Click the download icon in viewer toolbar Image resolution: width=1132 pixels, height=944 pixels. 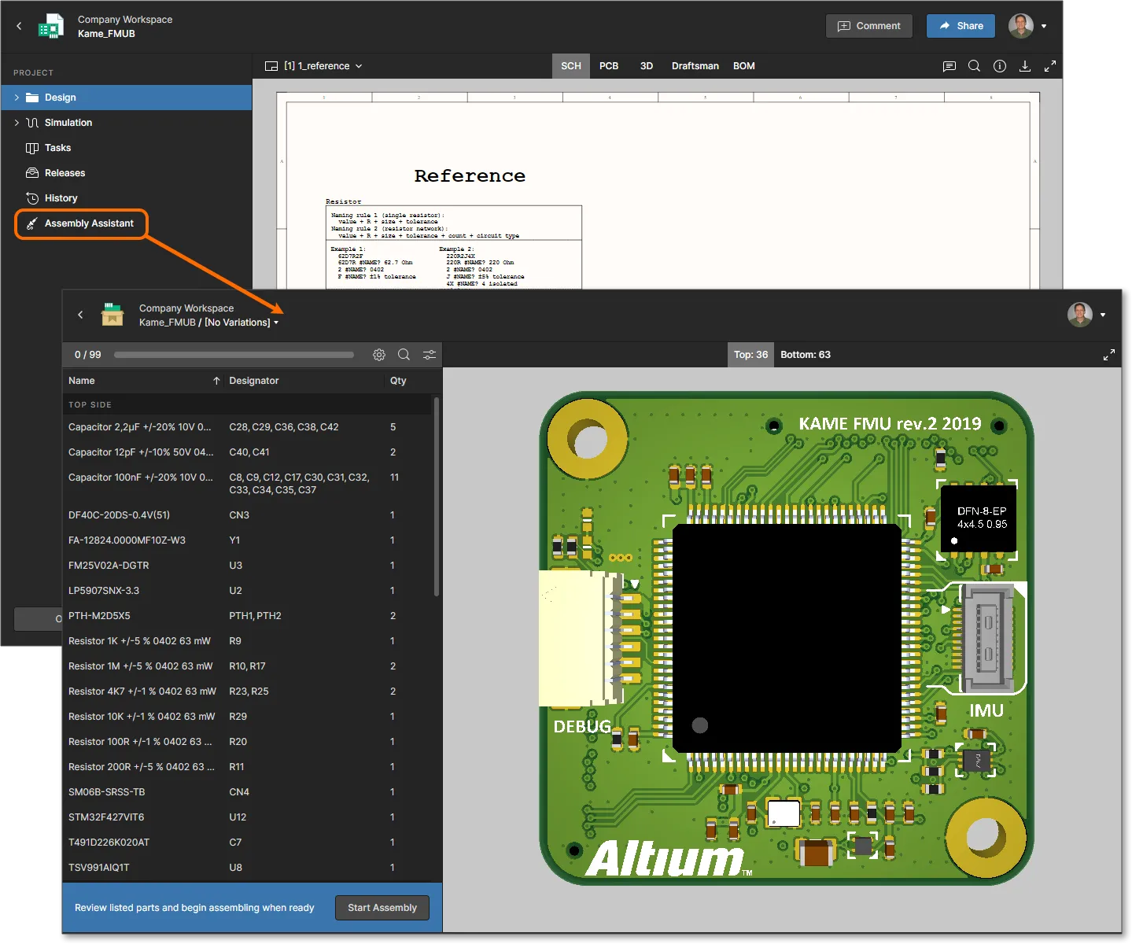1025,66
